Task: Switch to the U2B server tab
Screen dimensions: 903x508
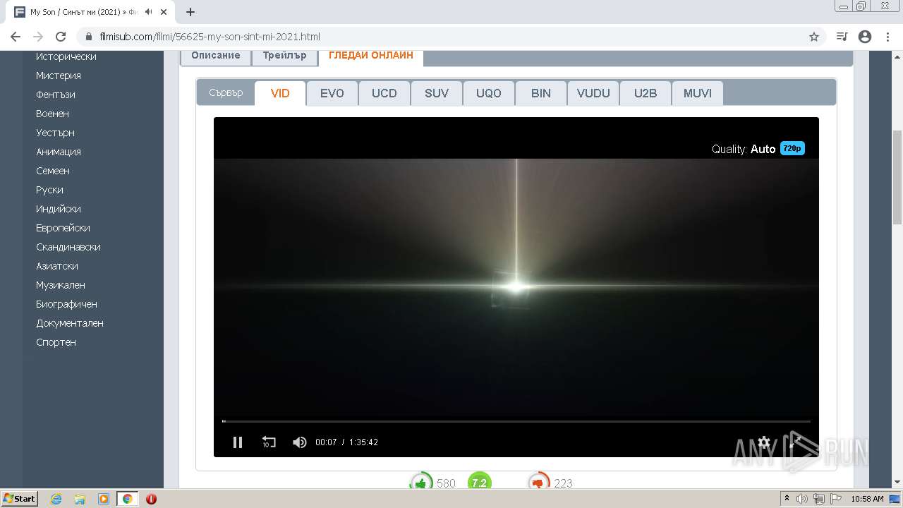Action: pos(646,93)
